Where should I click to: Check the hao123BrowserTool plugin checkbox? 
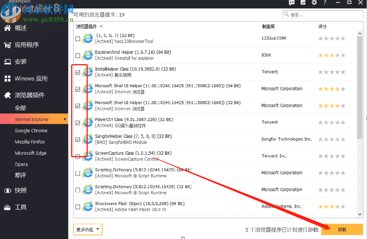[78, 39]
